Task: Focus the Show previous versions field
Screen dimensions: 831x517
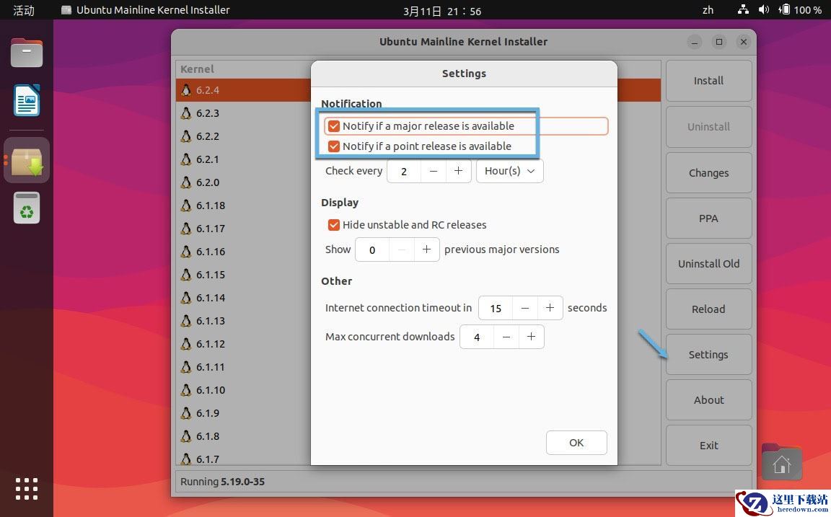Action: pyautogui.click(x=372, y=249)
